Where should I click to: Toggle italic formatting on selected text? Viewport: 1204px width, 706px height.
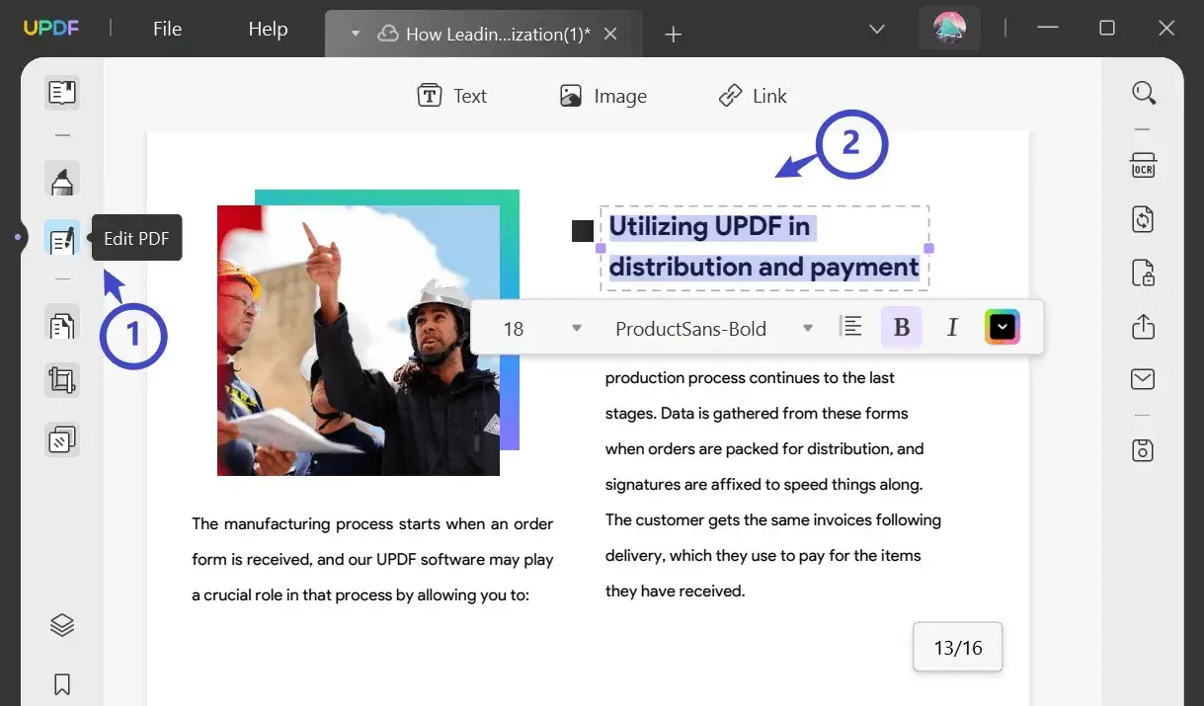click(951, 326)
